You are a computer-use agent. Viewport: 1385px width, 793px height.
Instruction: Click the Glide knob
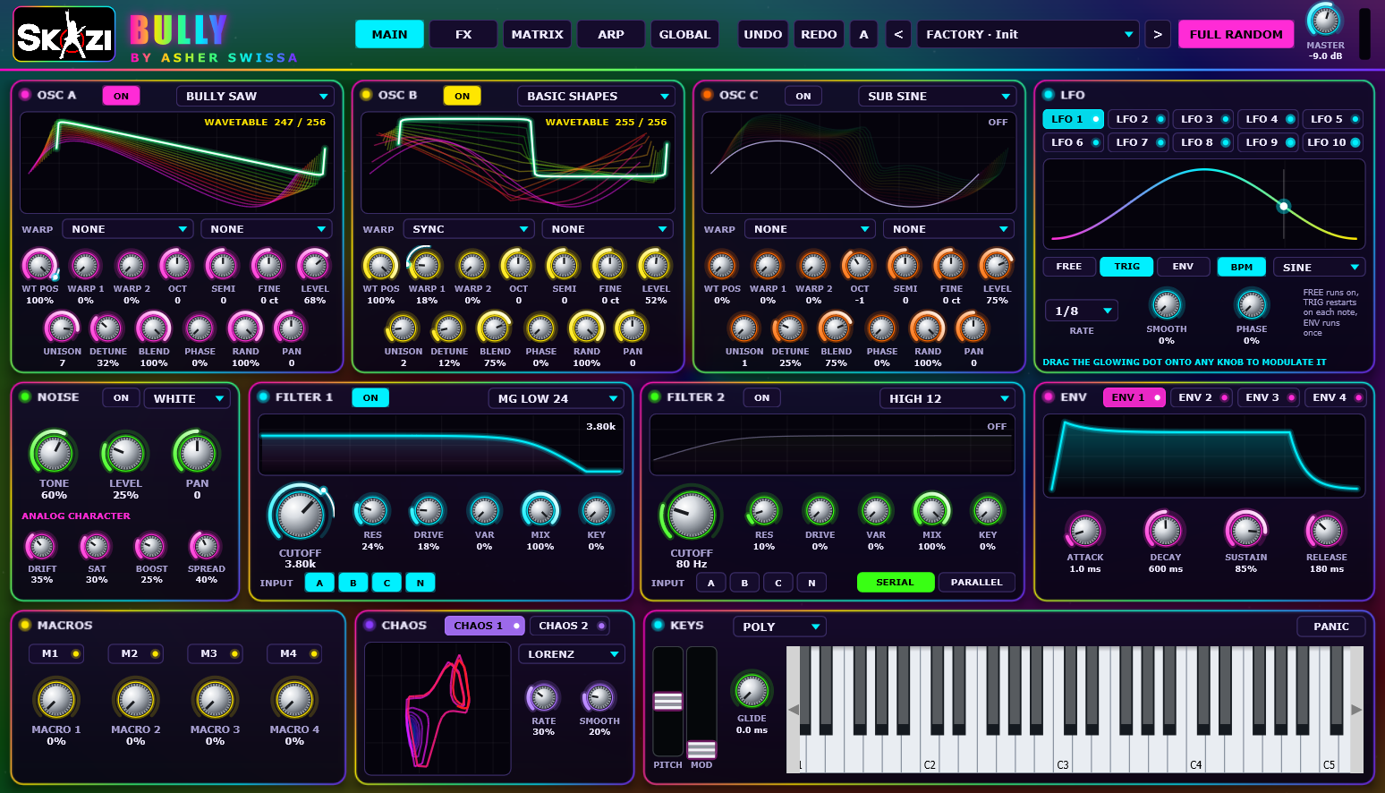[752, 690]
